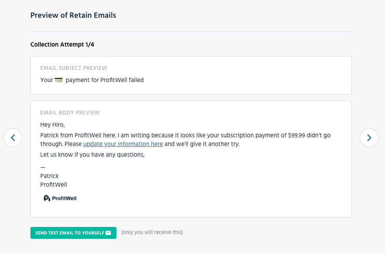The width and height of the screenshot is (385, 253).
Task: Click the credit card emoji in the subject
Action: pyautogui.click(x=58, y=80)
